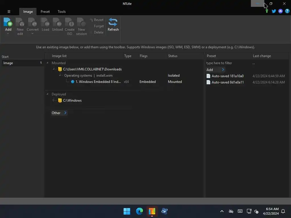Screen dimensions: 291x218
Task: Click the 'Embedded' flags cell
Action: click(x=147, y=82)
